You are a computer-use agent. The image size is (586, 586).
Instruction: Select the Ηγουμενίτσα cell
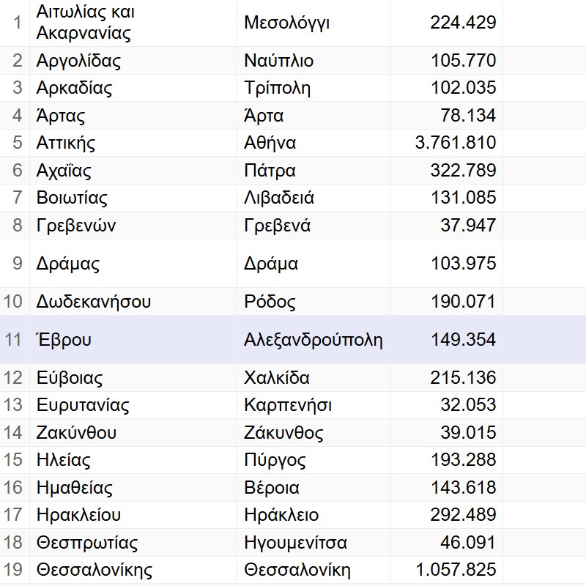point(314,542)
